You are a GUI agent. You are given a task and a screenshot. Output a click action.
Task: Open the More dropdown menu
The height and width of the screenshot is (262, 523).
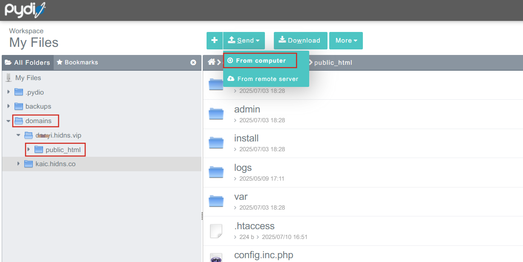(346, 40)
